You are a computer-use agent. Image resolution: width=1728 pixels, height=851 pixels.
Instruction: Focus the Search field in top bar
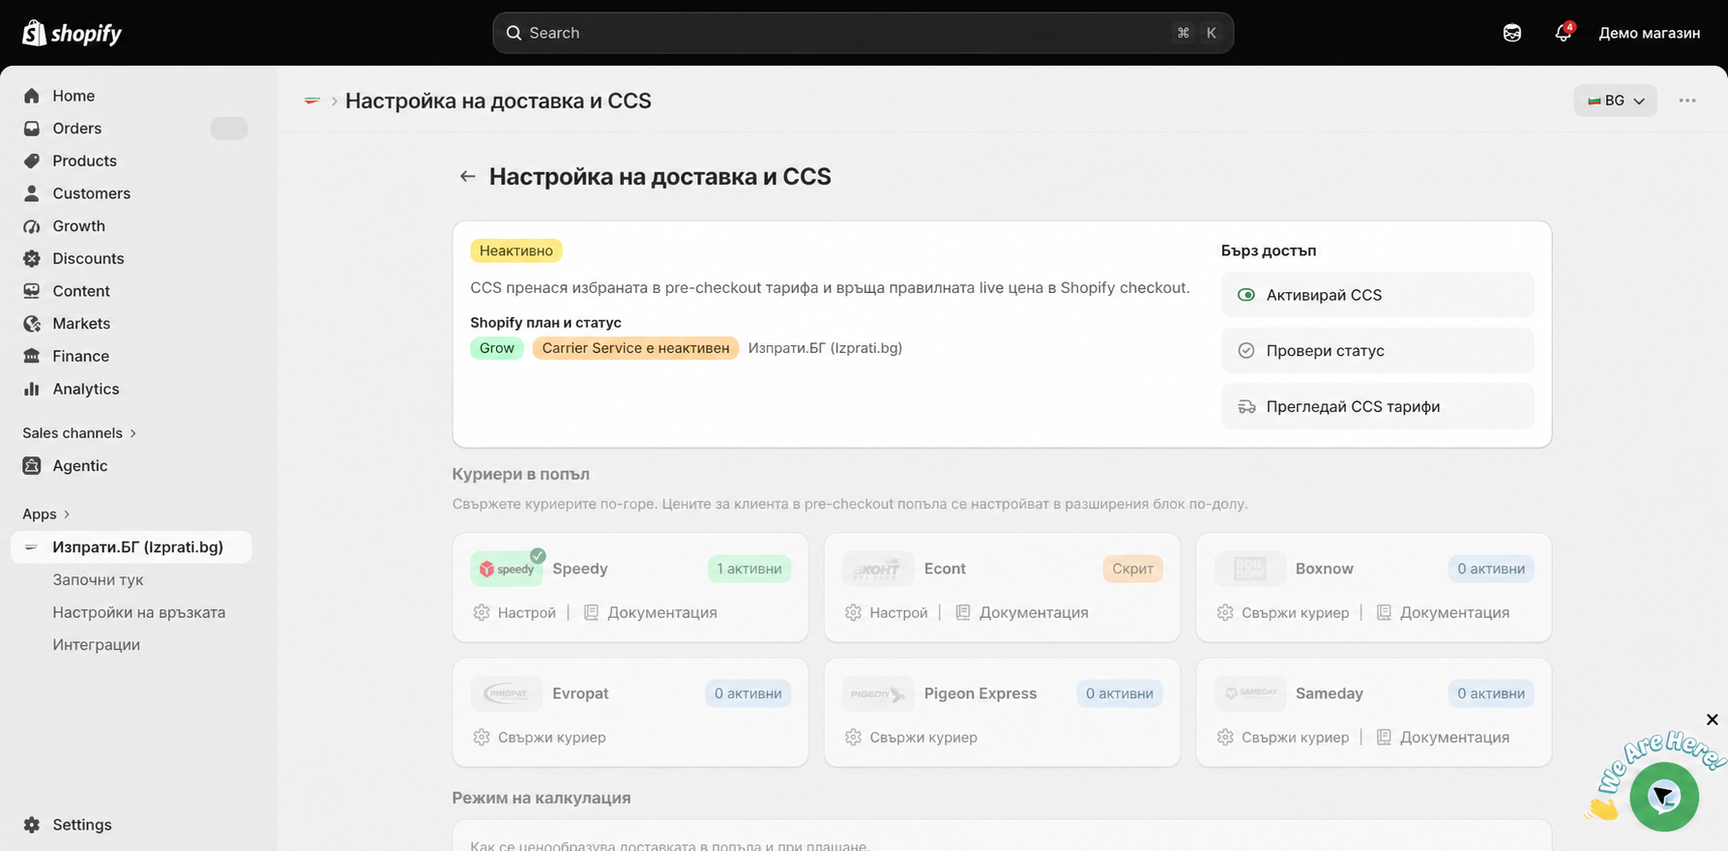863,33
